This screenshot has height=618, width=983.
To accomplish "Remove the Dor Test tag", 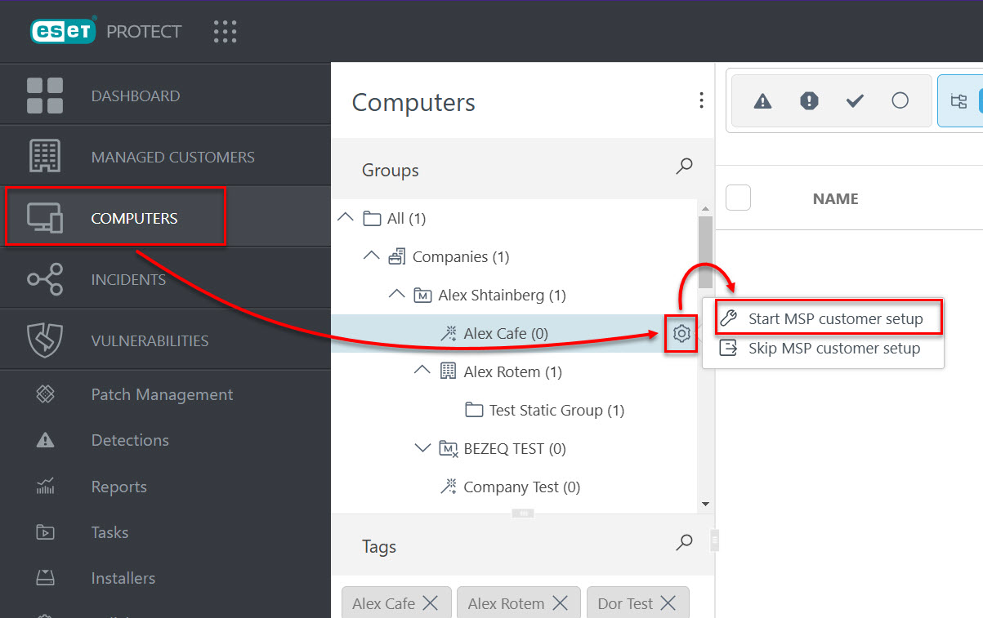I will 668,603.
